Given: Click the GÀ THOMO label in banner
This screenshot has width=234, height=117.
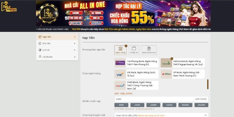Looking at the screenshot, I should click(x=97, y=13).
